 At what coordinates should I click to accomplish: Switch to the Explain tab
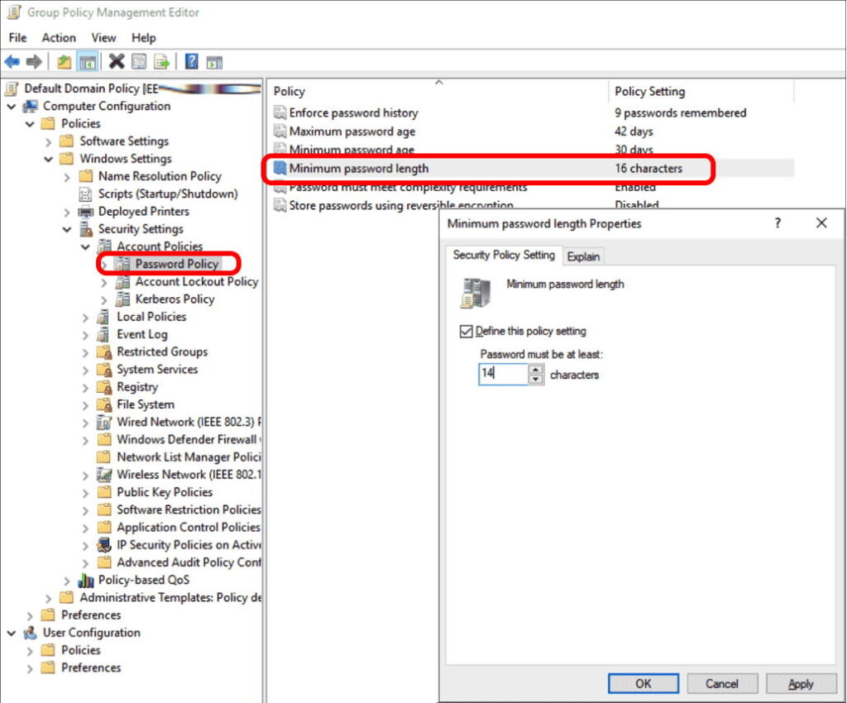(x=583, y=256)
